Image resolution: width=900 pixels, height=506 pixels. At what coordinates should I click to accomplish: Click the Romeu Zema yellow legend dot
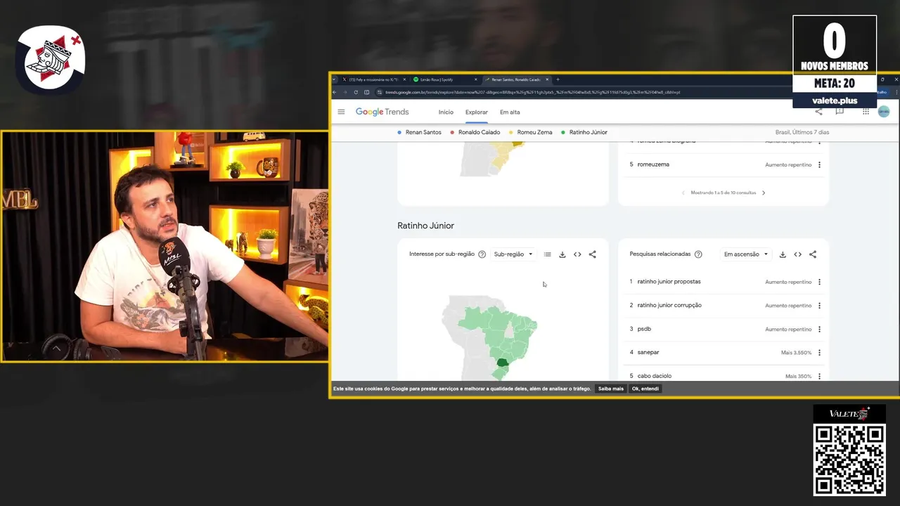click(511, 132)
